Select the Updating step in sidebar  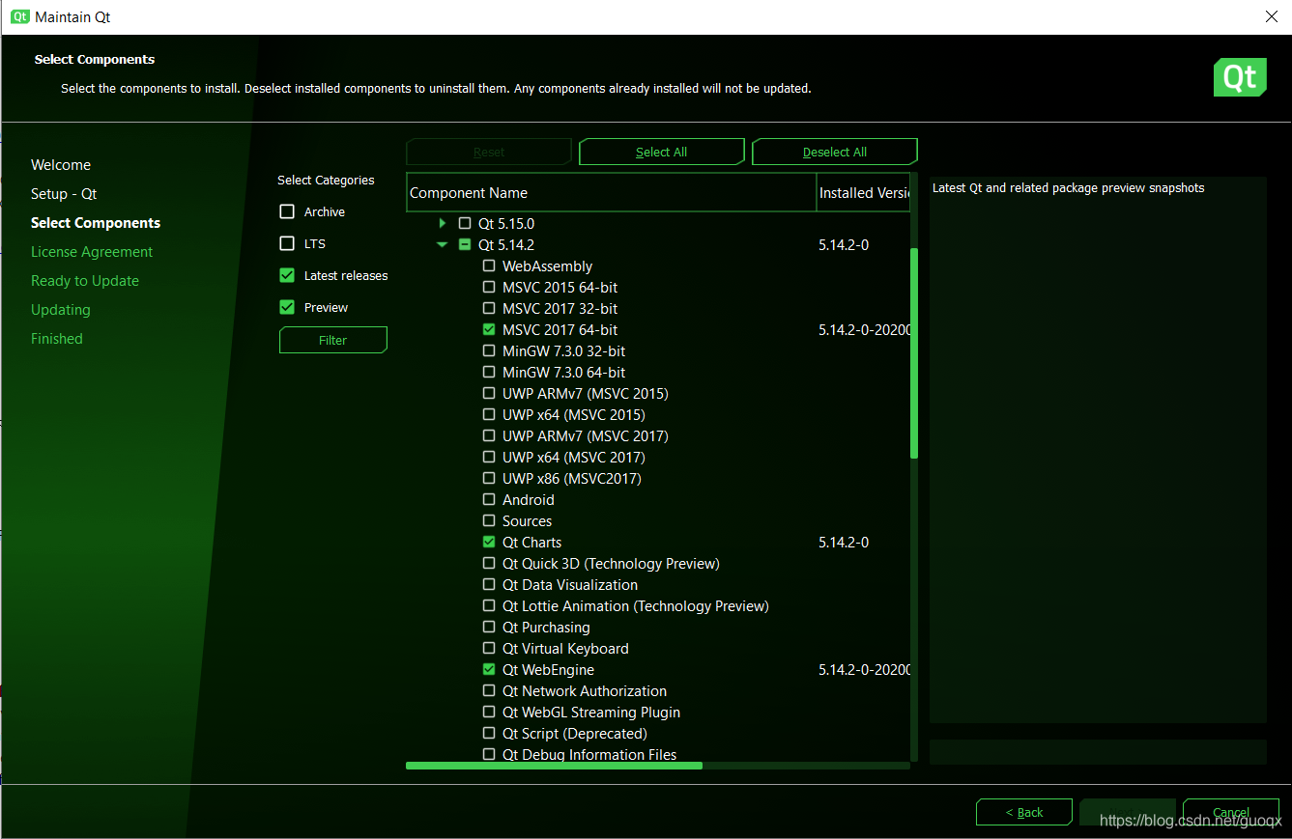tap(61, 310)
